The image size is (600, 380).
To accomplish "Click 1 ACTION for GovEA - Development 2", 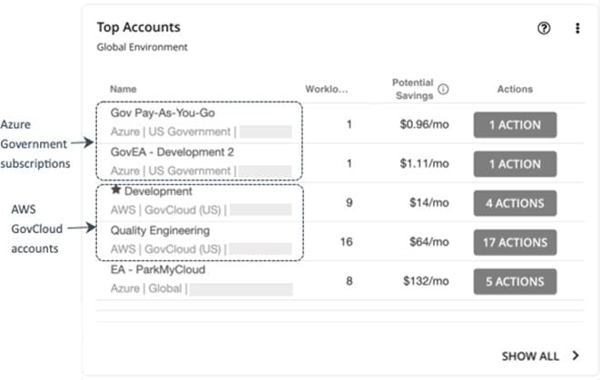I will point(515,164).
